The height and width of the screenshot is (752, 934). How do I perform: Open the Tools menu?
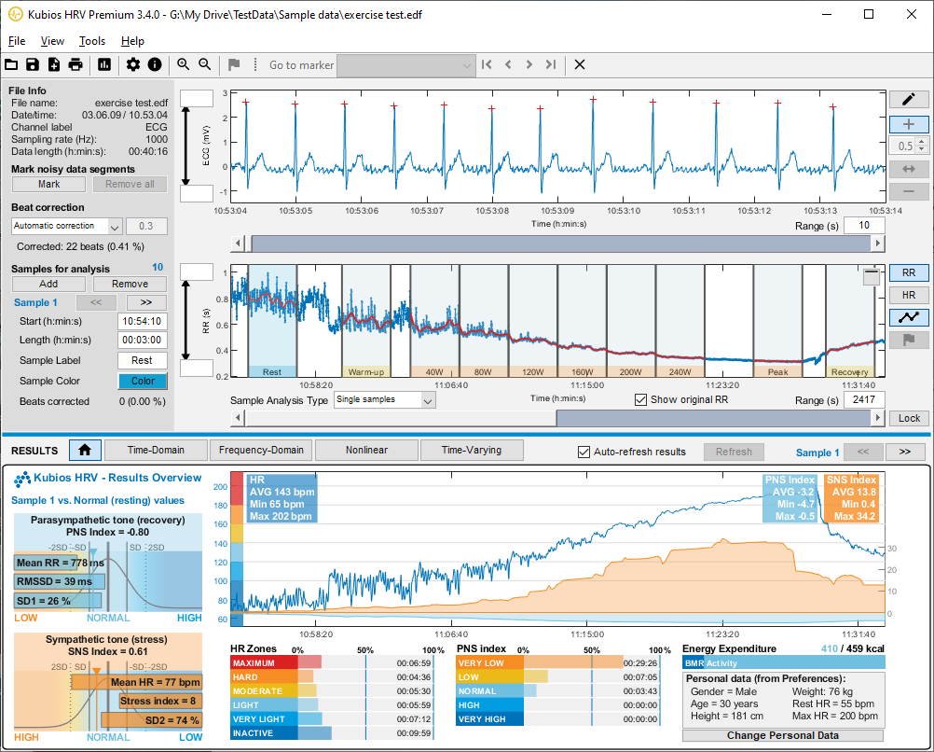92,40
